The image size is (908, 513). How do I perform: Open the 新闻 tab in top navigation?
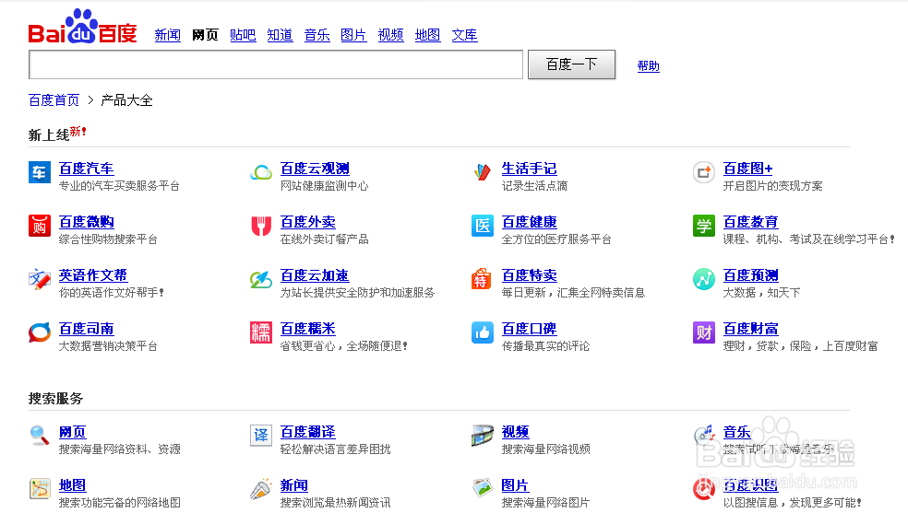point(167,35)
